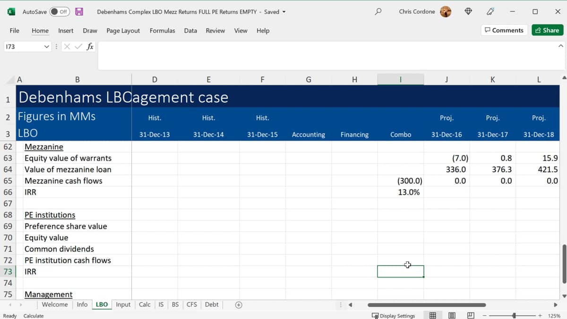567x319 pixels.
Task: Open the Help ribbon tab
Action: (263, 30)
